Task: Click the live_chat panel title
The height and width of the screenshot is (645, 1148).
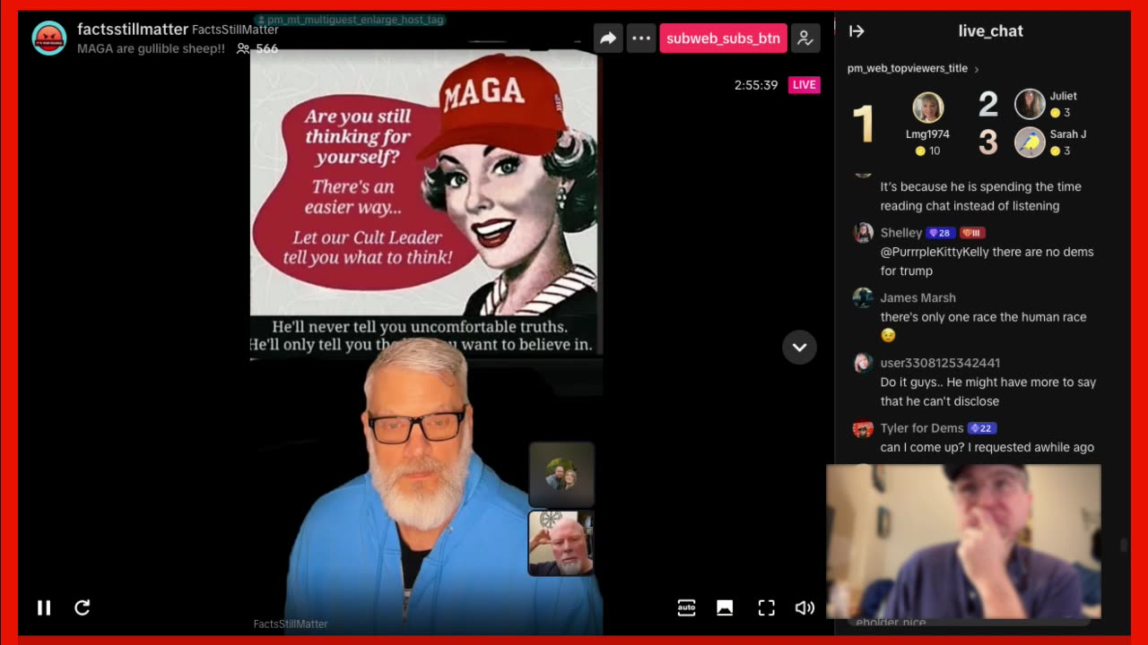Action: point(990,31)
